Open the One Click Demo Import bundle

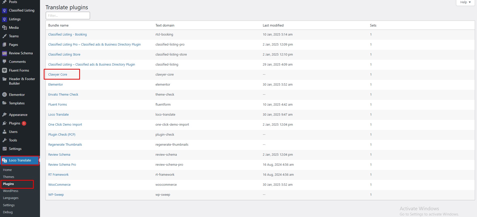pyautogui.click(x=65, y=125)
